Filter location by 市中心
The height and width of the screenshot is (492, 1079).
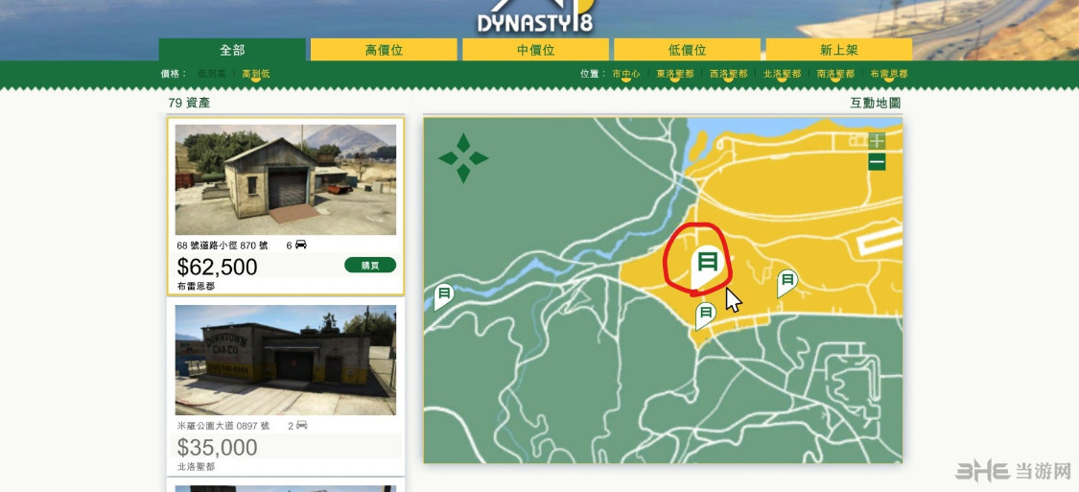click(x=626, y=74)
